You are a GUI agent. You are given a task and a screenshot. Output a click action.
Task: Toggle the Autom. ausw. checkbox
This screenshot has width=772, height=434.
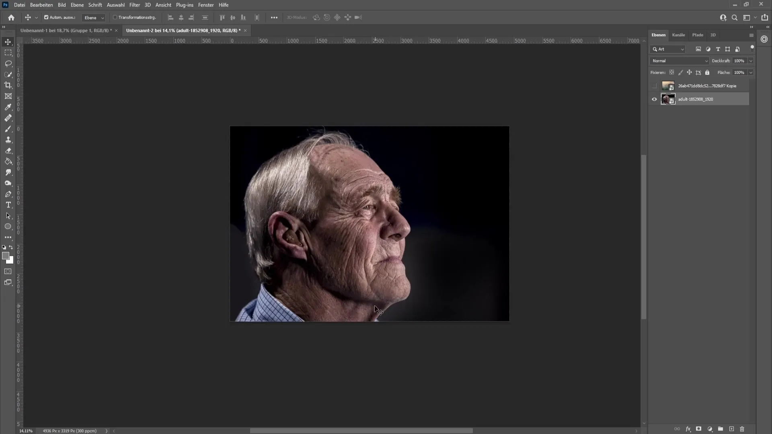(x=46, y=17)
